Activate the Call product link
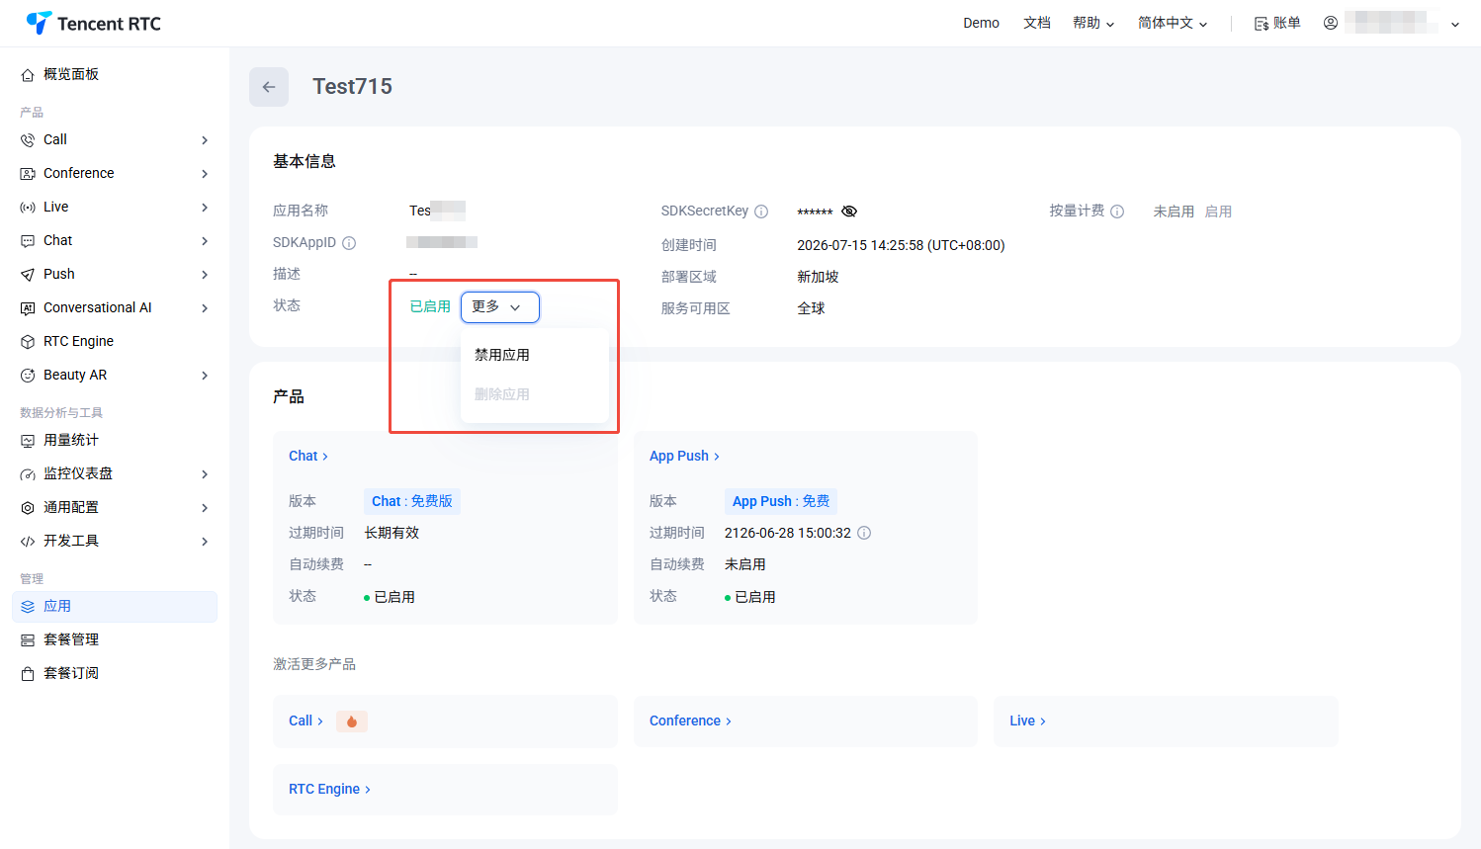The width and height of the screenshot is (1481, 849). 305,721
